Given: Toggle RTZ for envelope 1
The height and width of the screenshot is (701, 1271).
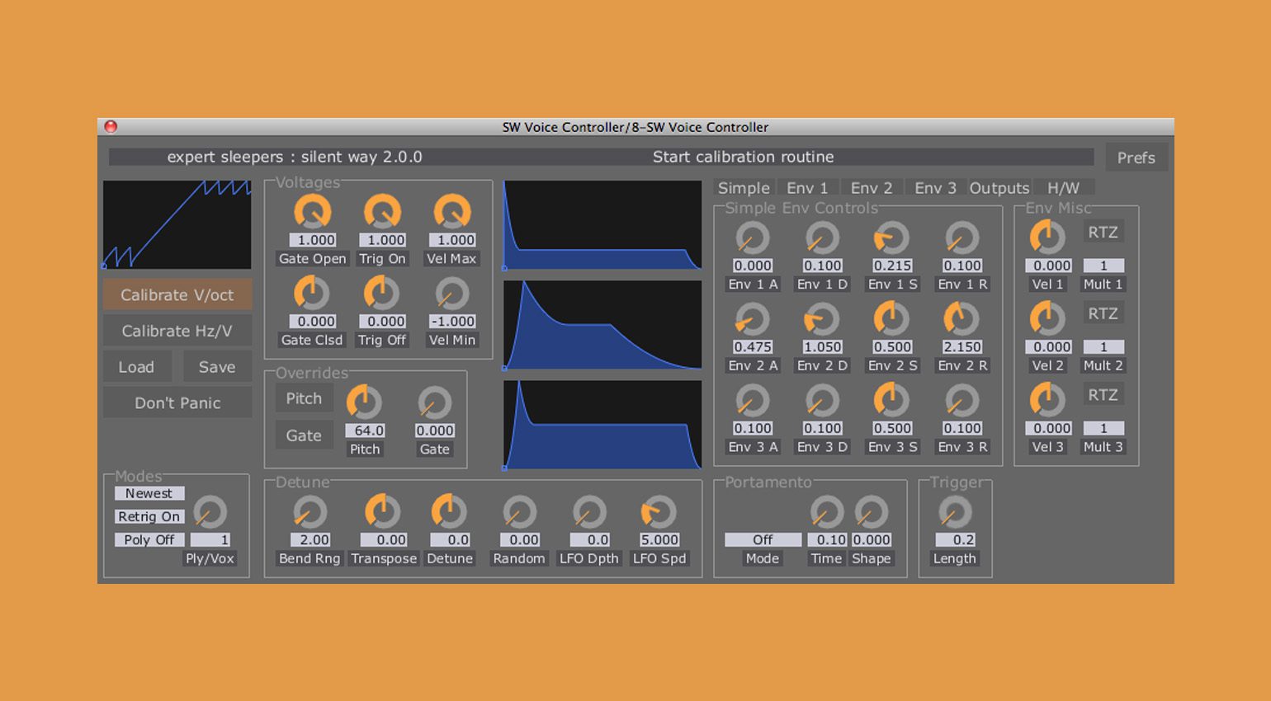Looking at the screenshot, I should coord(1103,233).
